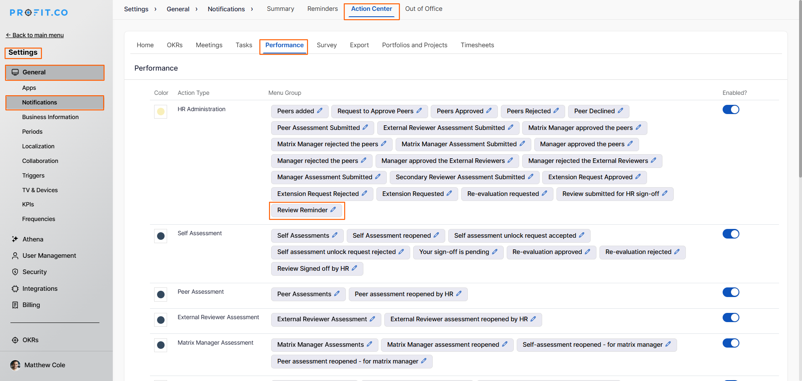Screen dimensions: 802x381
Task: Open the Out of Office tab
Action: (423, 9)
